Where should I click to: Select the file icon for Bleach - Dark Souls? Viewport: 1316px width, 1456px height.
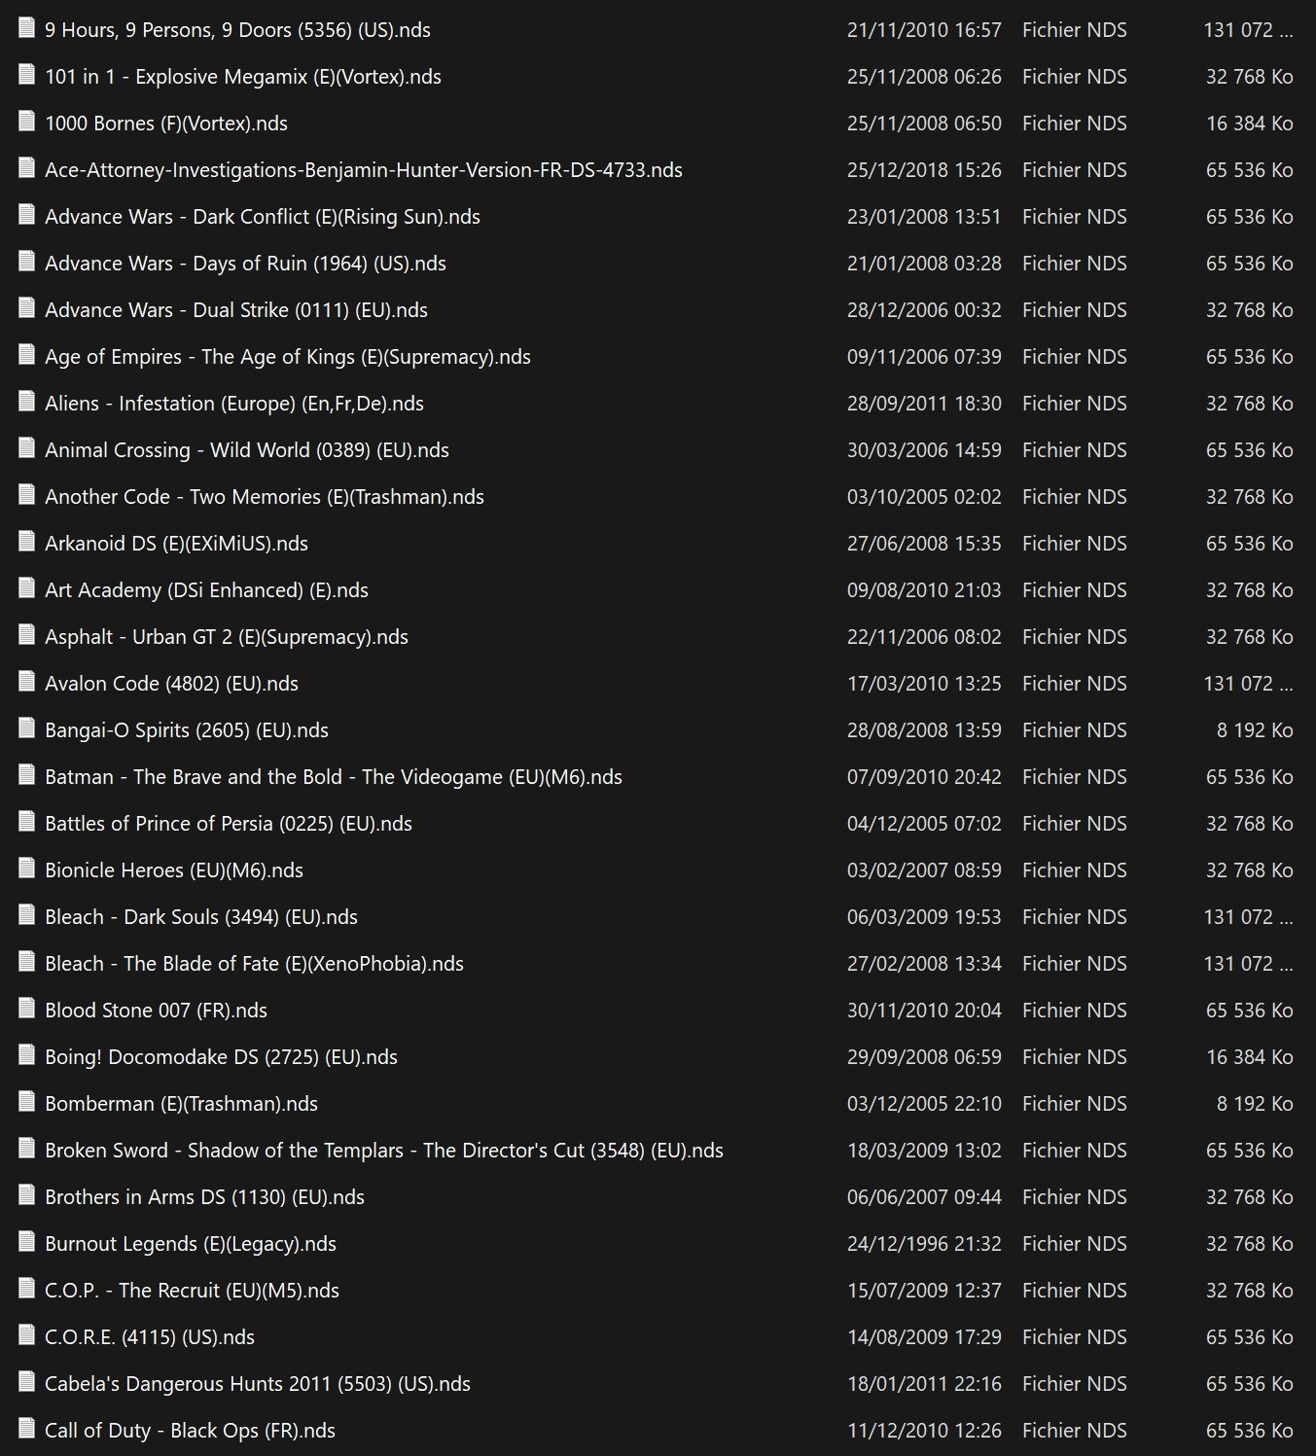[26, 915]
